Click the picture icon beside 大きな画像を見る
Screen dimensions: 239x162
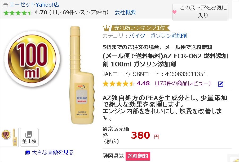click(x=28, y=152)
